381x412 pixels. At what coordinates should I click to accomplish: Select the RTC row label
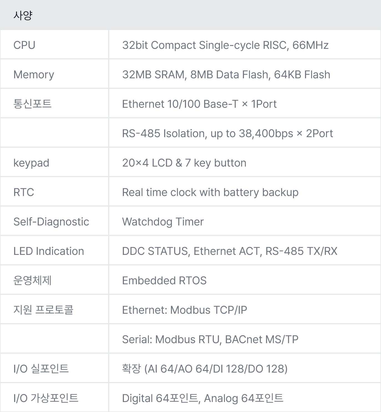tap(24, 192)
